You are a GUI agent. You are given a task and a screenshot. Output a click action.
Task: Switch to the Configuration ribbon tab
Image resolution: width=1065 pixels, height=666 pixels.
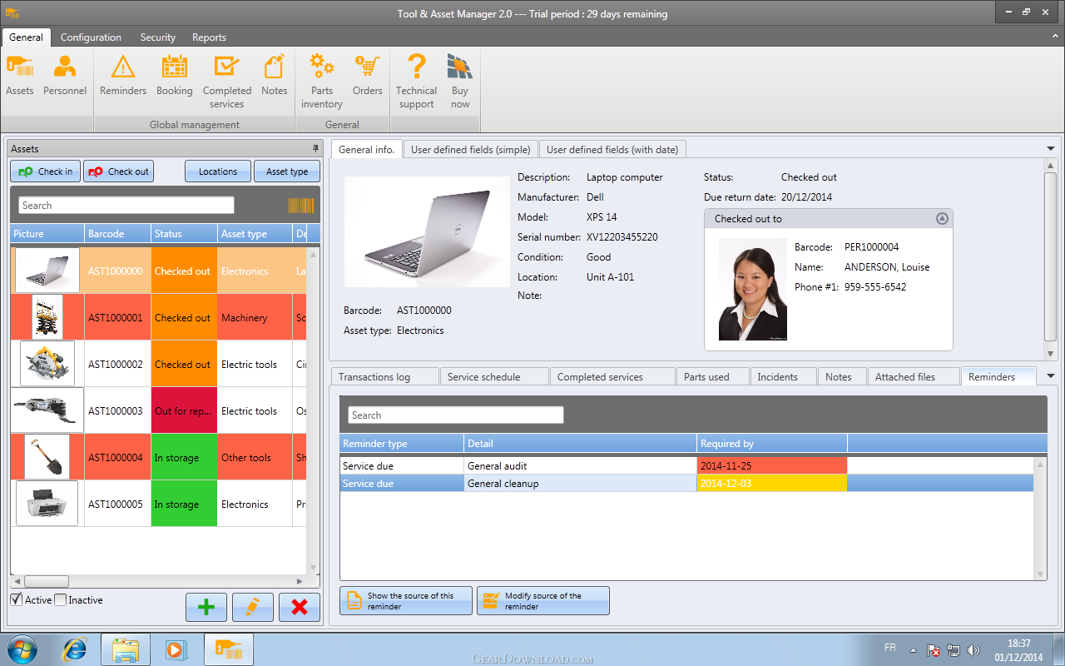(x=91, y=37)
